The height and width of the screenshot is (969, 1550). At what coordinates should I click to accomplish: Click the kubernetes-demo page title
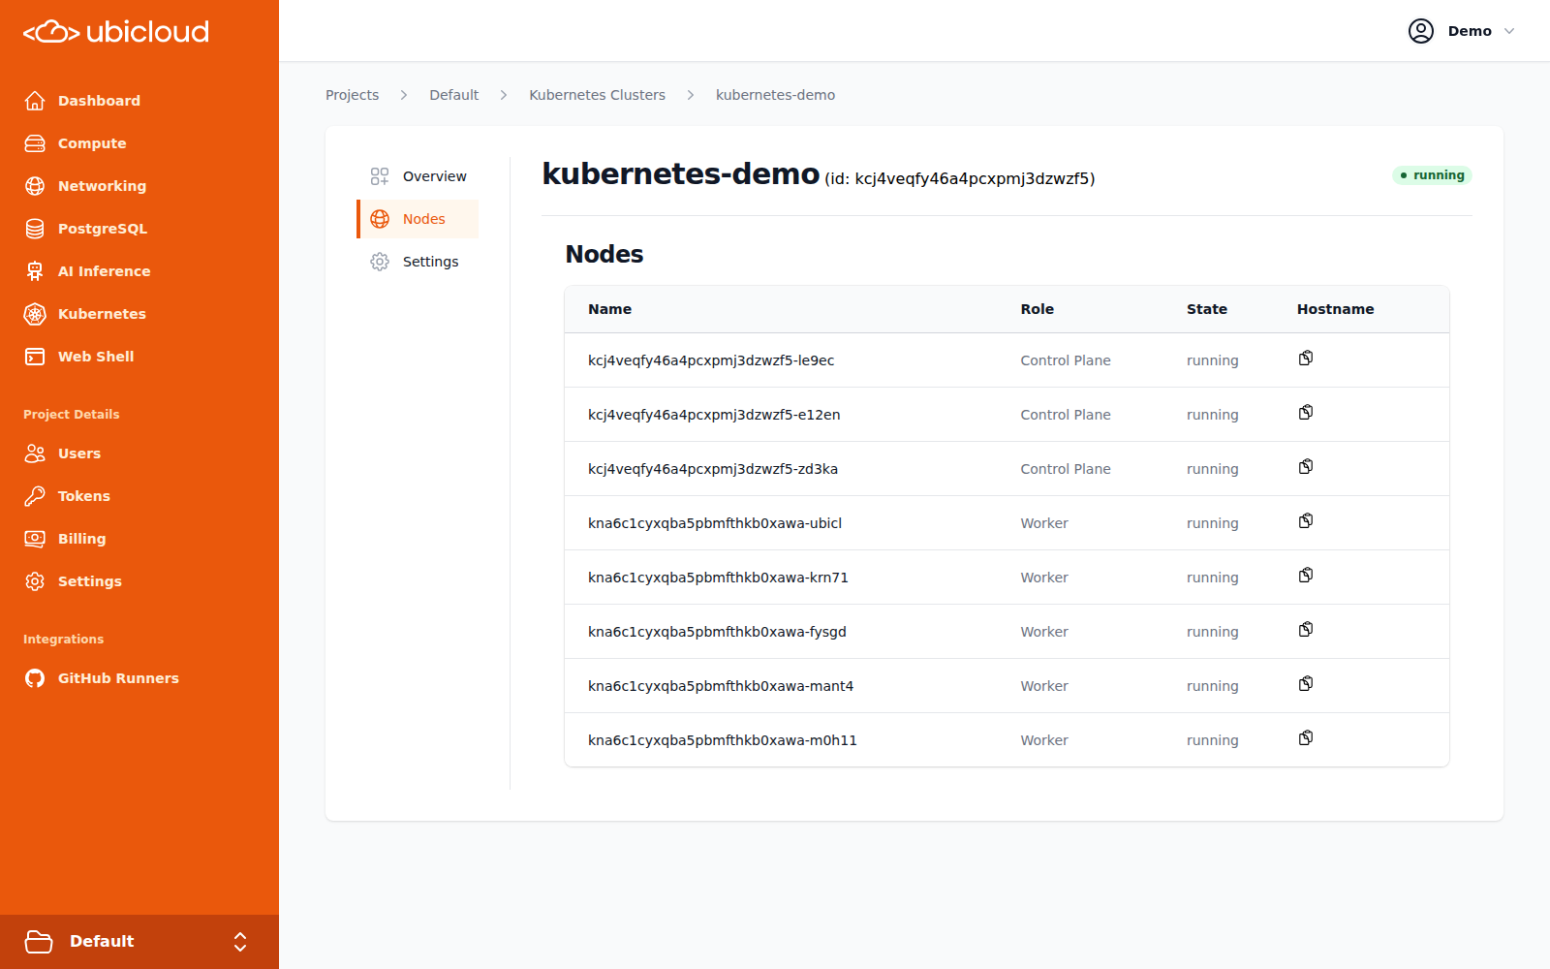coord(681,173)
